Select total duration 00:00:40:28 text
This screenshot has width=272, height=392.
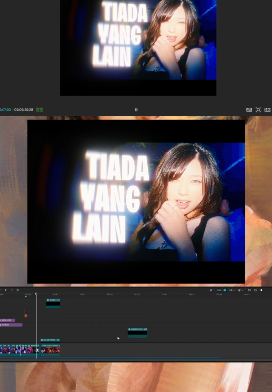pyautogui.click(x=24, y=110)
